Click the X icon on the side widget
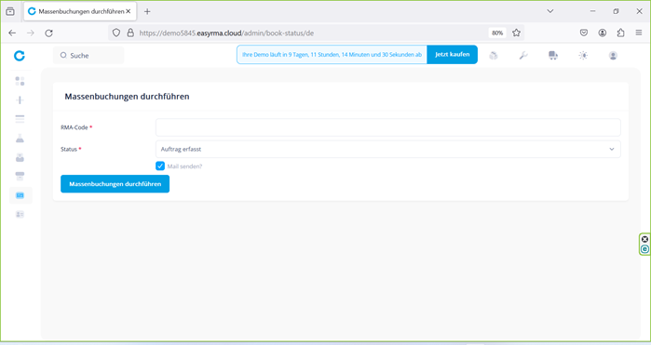 click(x=644, y=239)
